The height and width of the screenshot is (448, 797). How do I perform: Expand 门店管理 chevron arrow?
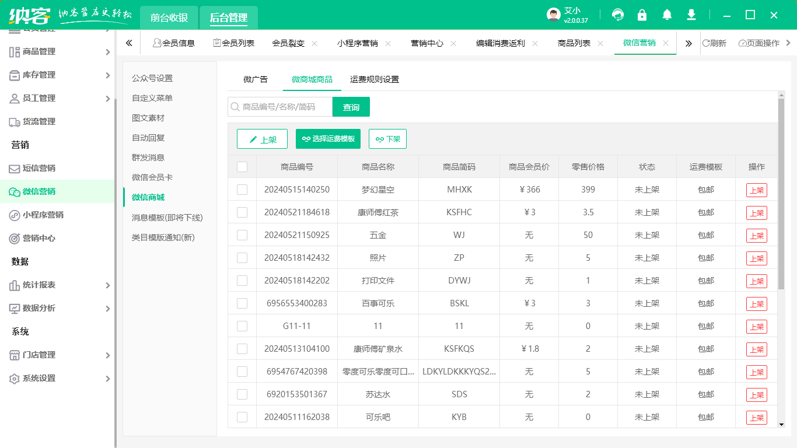point(107,355)
